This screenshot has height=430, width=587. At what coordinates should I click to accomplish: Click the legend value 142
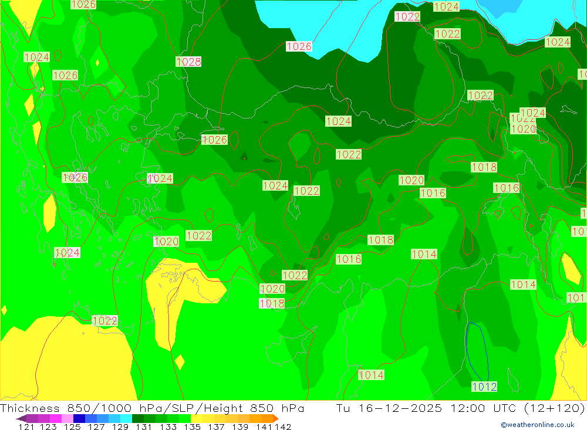coord(283,426)
